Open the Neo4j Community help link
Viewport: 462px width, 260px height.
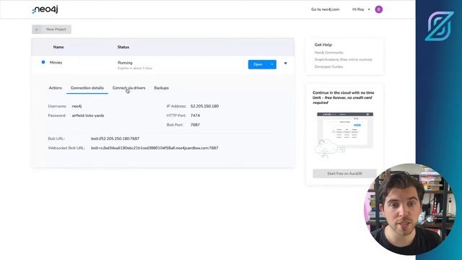[329, 53]
